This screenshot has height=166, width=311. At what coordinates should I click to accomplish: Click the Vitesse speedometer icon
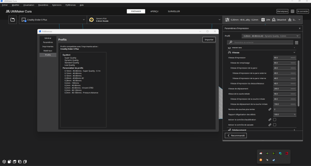pyautogui.click(x=230, y=53)
